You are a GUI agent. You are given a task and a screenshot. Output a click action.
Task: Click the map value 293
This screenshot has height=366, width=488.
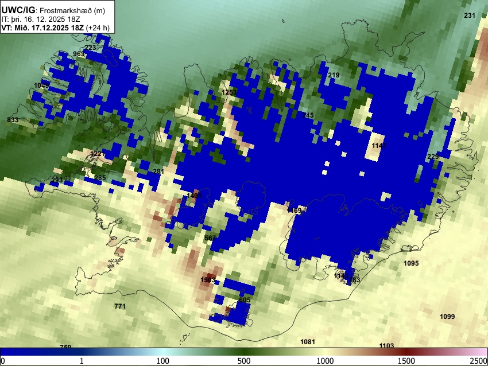57,180
